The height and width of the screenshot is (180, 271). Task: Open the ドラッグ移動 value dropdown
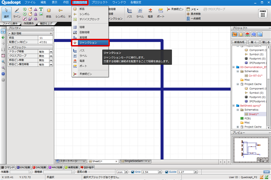tap(51, 52)
